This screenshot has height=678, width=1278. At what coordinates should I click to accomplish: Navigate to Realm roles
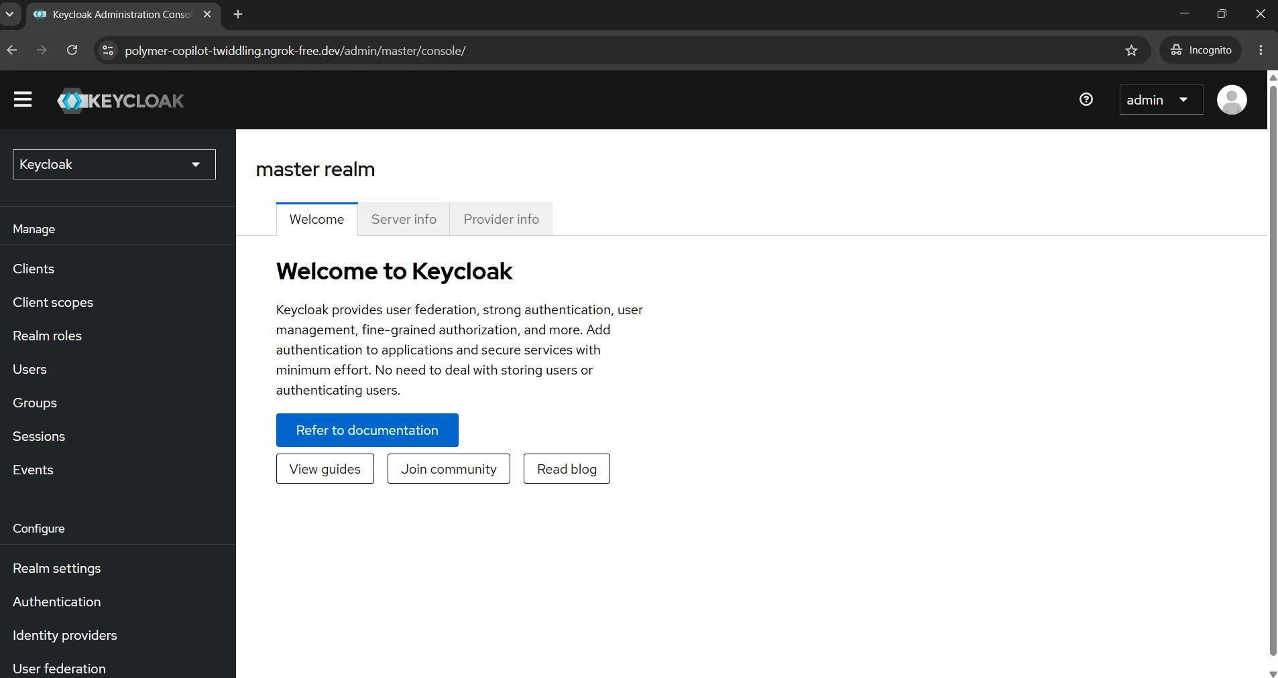tap(47, 336)
